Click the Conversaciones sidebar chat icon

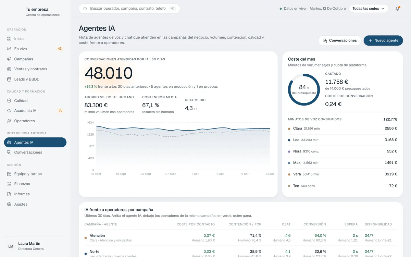point(9,152)
